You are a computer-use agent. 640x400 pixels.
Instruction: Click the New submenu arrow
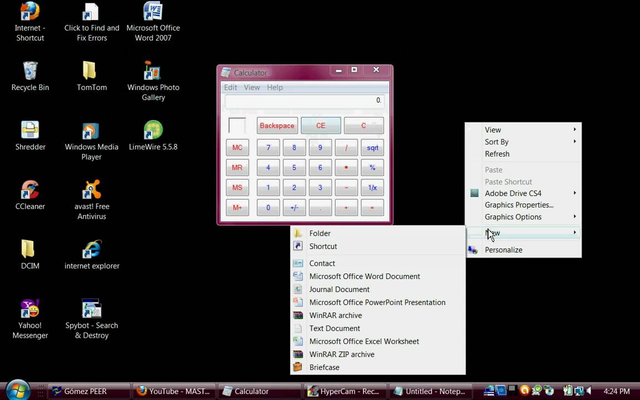574,232
